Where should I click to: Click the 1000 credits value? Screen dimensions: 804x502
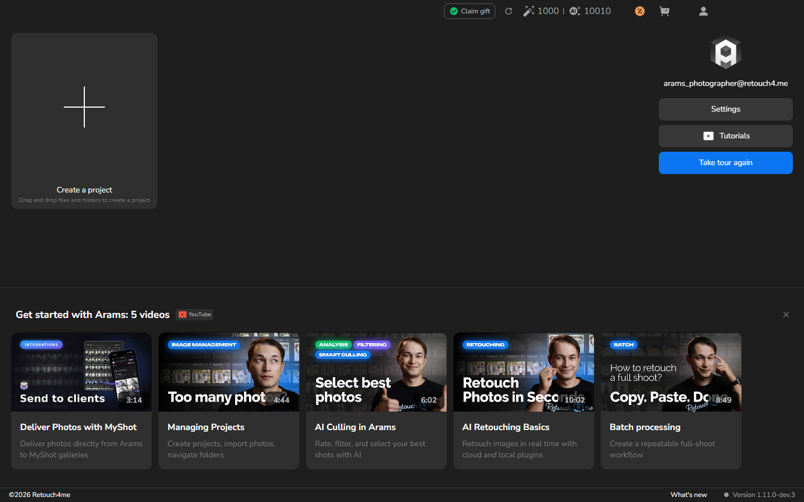pos(548,11)
